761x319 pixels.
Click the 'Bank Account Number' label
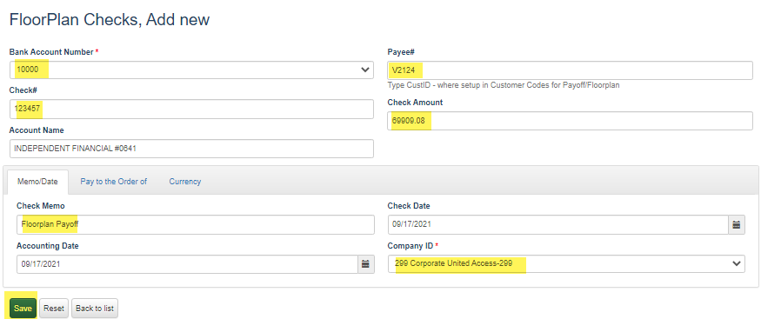(x=51, y=52)
